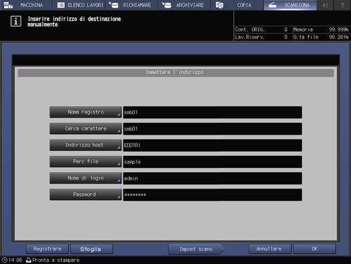
Task: Select the login name field showing admin
Action: [213, 178]
